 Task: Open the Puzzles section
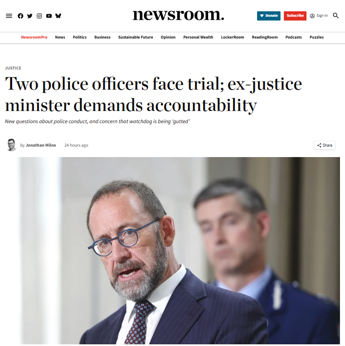pyautogui.click(x=317, y=37)
